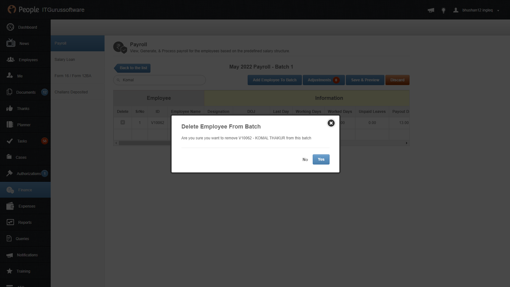Open Challans Deposited submenu item
The width and height of the screenshot is (510, 287).
[77, 92]
